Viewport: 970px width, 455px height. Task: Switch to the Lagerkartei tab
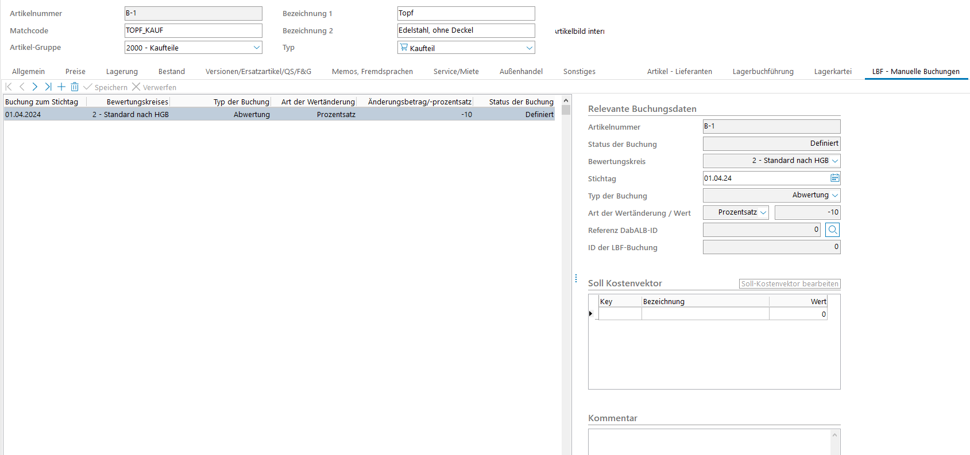coord(832,72)
